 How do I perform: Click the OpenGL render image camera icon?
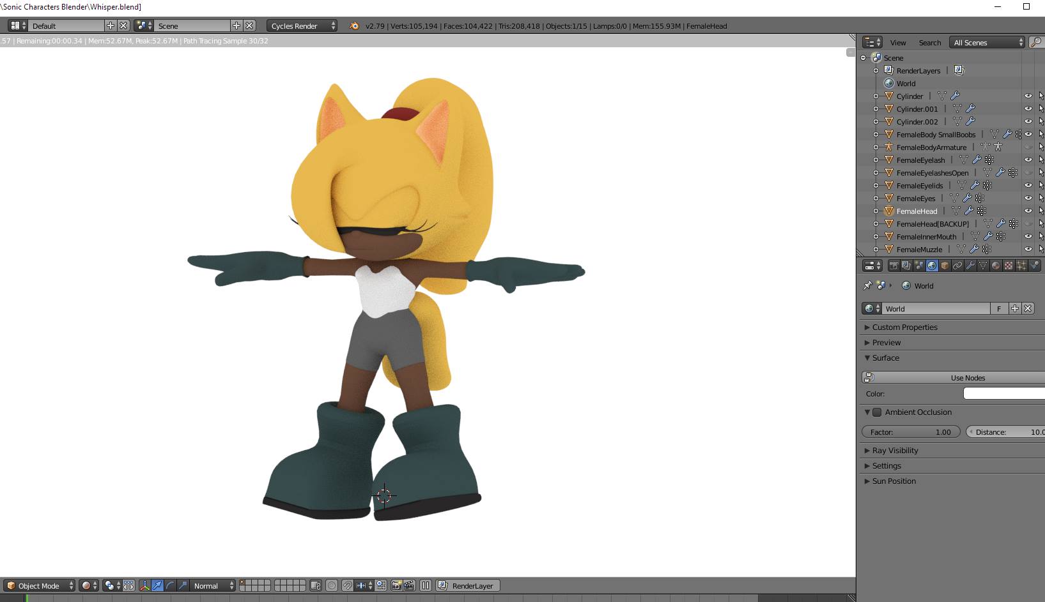pos(396,585)
